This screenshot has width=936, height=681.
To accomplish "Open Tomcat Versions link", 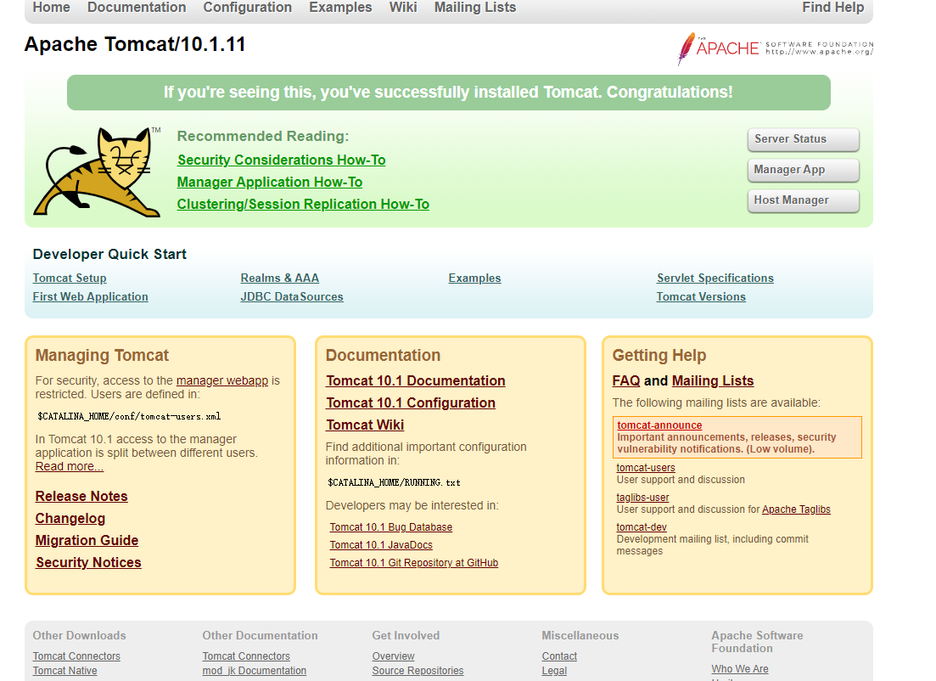I will [x=701, y=297].
